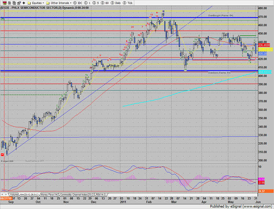Switch to 1-minute interval

click(87, 3)
